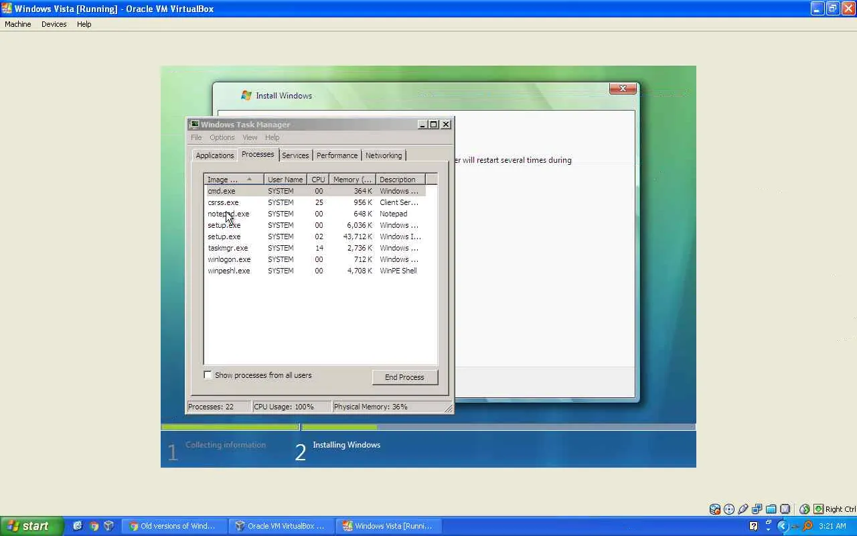Click the Collecting information step label

coord(226,445)
